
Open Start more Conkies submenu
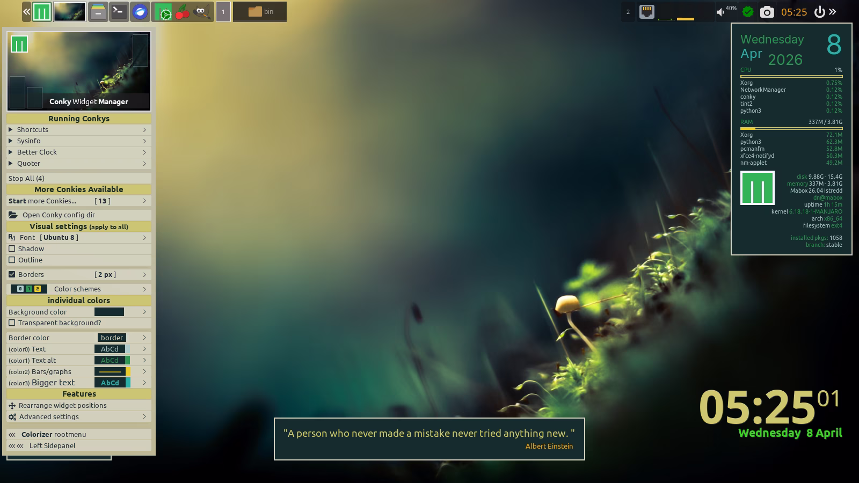click(x=78, y=201)
